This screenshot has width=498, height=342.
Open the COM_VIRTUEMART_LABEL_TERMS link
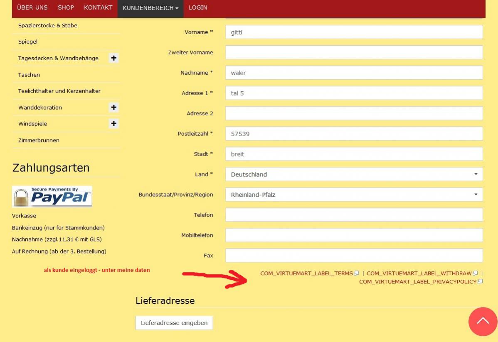306,274
